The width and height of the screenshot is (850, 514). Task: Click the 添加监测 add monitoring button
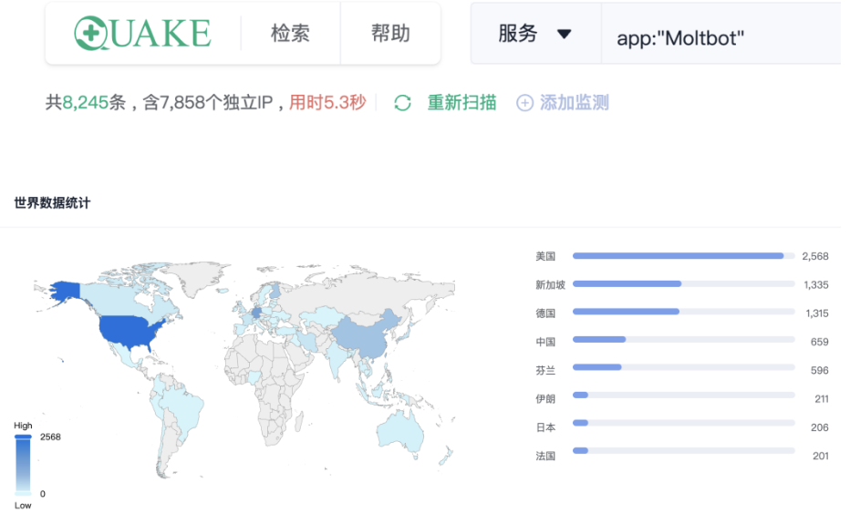[574, 103]
